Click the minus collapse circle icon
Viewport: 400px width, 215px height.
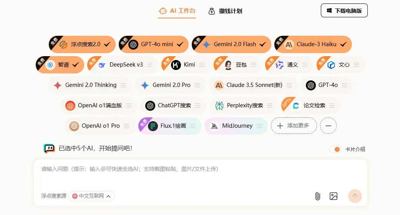328,126
